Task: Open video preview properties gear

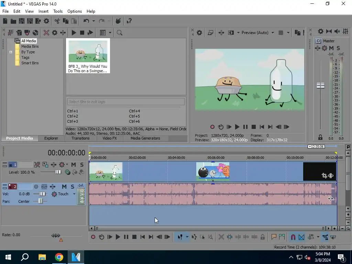Action: pyautogui.click(x=199, y=33)
